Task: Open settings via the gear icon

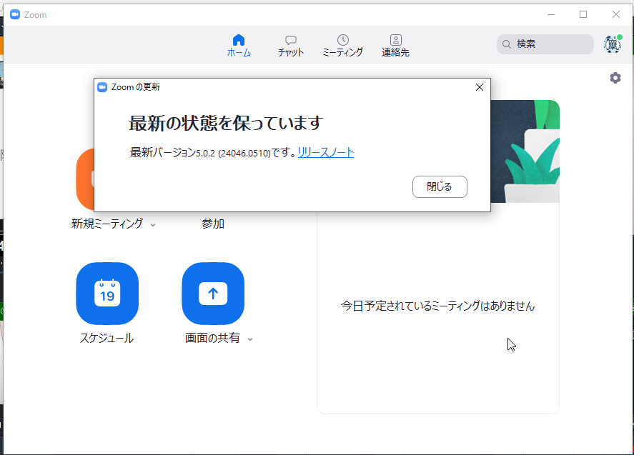Action: [615, 78]
